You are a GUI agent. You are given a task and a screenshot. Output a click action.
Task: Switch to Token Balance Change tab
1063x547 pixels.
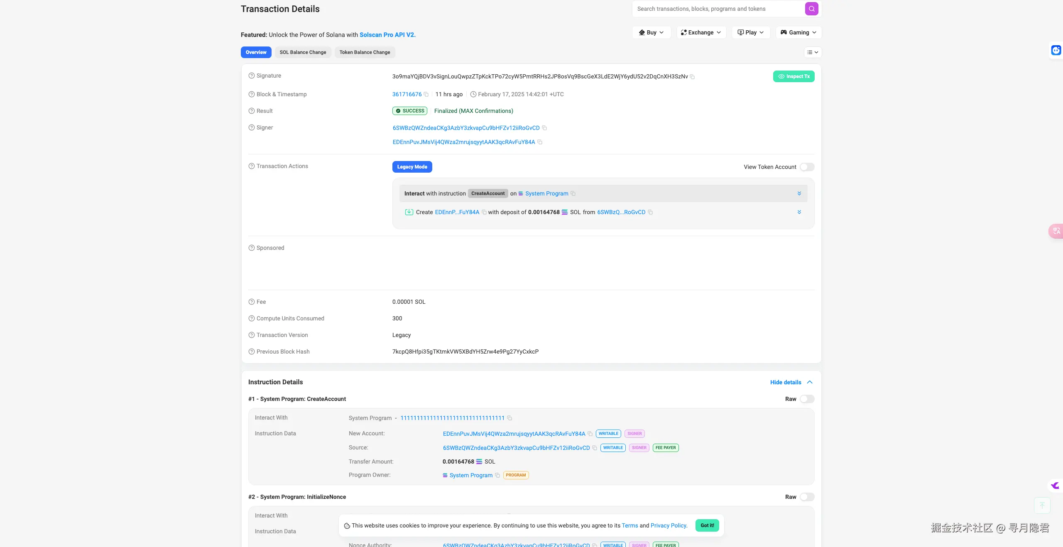pyautogui.click(x=365, y=52)
